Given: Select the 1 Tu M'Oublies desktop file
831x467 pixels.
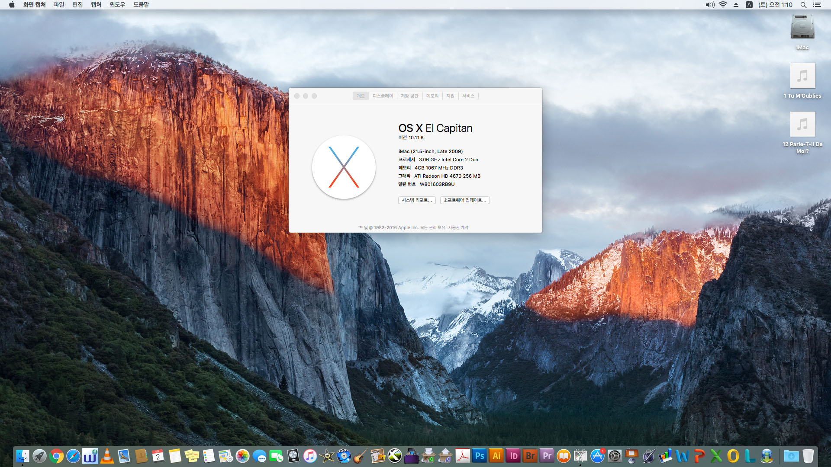Looking at the screenshot, I should [x=802, y=77].
